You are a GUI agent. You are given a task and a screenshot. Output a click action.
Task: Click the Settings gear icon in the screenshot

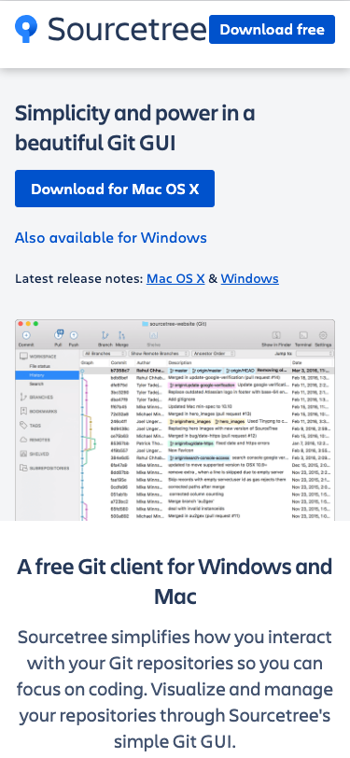tap(323, 335)
